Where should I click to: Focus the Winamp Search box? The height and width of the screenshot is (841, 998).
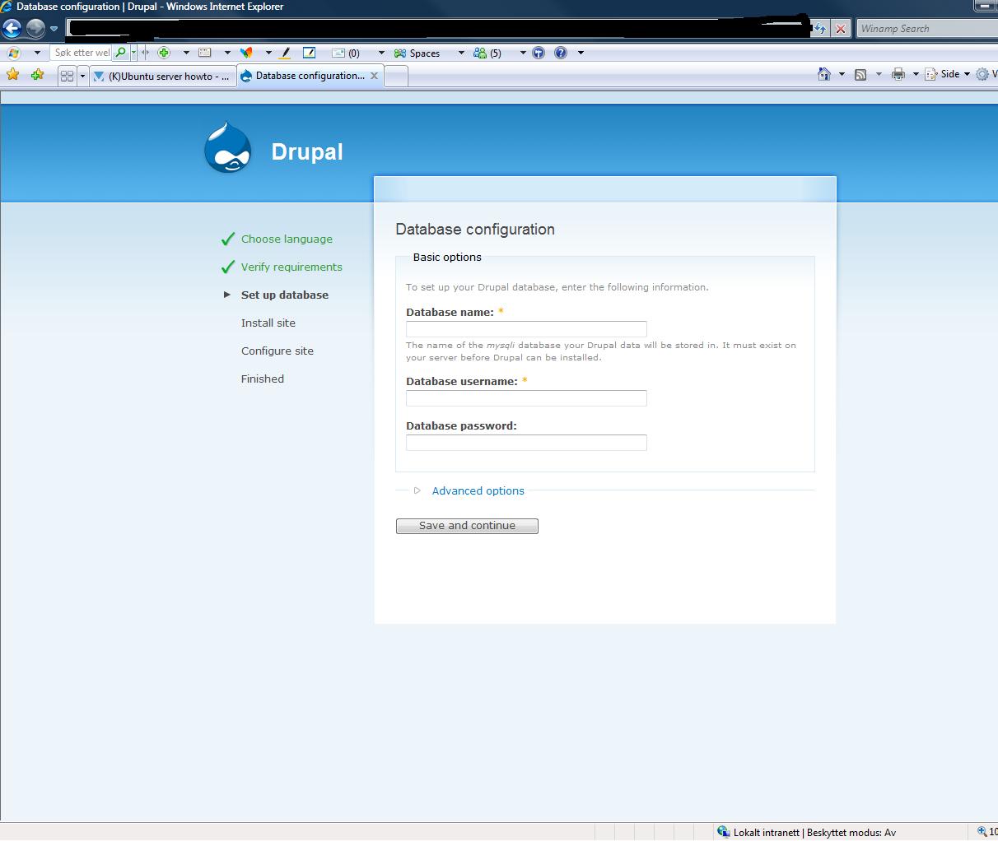tap(926, 29)
